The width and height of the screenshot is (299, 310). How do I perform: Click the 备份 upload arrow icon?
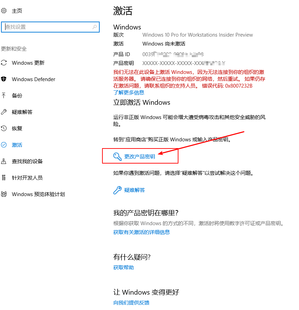point(4,95)
